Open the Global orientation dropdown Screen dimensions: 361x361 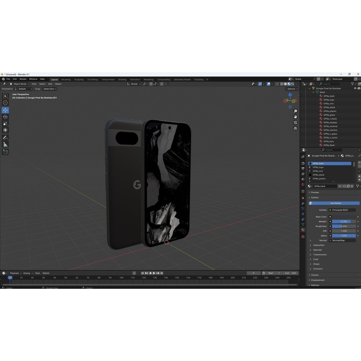tap(134, 84)
